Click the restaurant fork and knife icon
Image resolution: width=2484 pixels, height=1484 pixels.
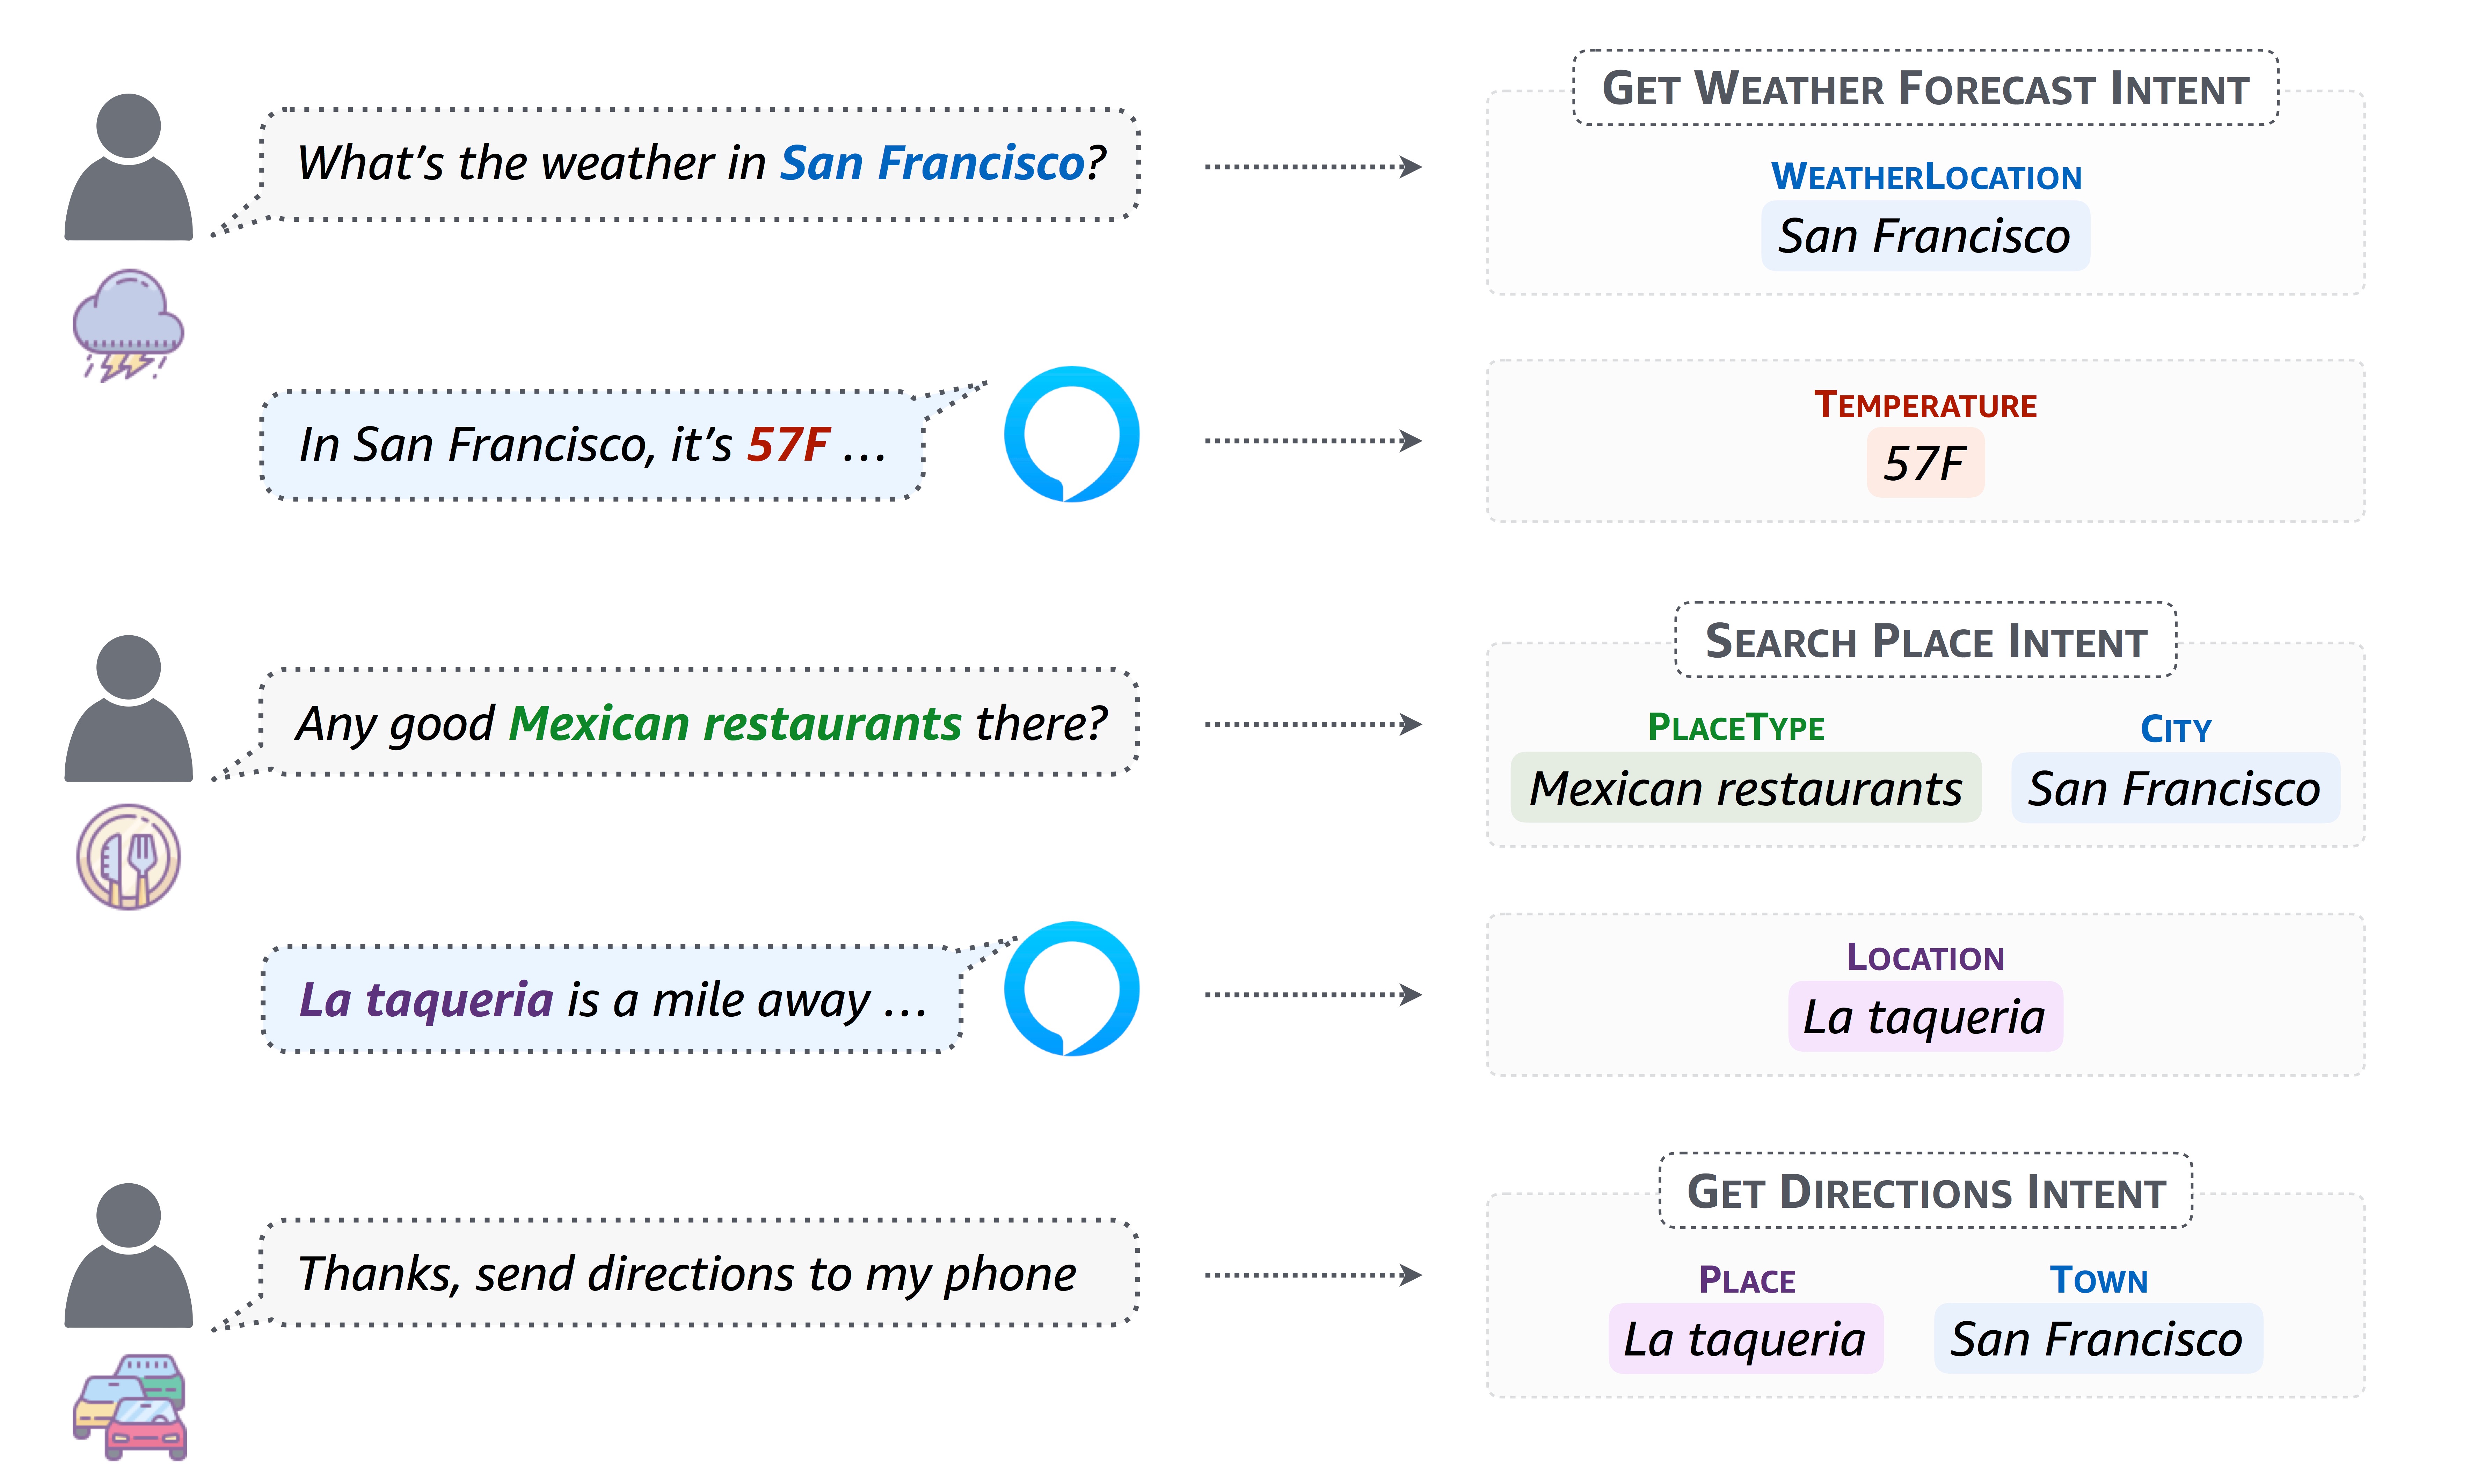point(128,857)
